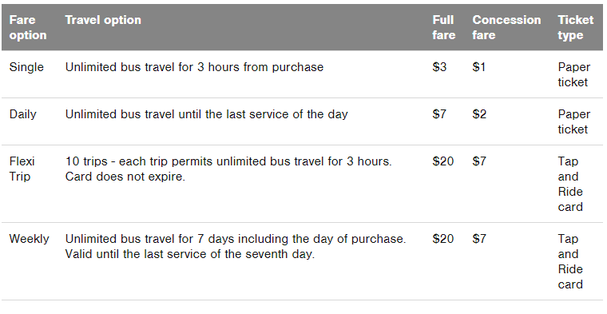The image size is (607, 314).
Task: Click the $20 full fare for Weekly
Action: click(x=442, y=239)
